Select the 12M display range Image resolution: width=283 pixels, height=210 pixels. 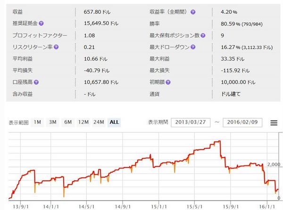coord(83,122)
